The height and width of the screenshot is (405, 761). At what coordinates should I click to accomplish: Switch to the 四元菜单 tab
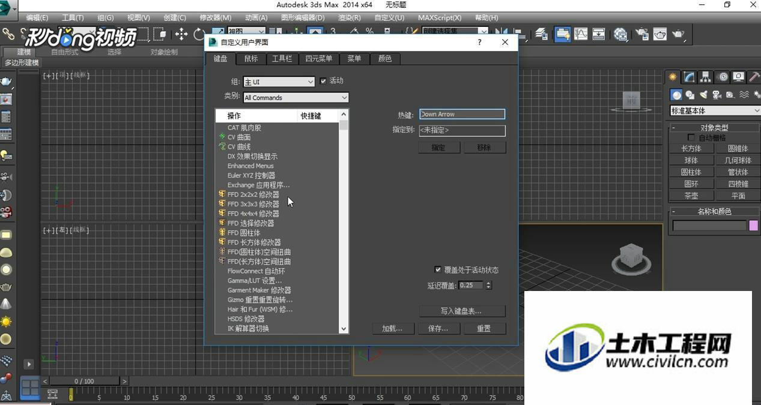[319, 59]
